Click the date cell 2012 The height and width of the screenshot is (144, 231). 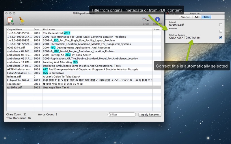(x=37, y=88)
